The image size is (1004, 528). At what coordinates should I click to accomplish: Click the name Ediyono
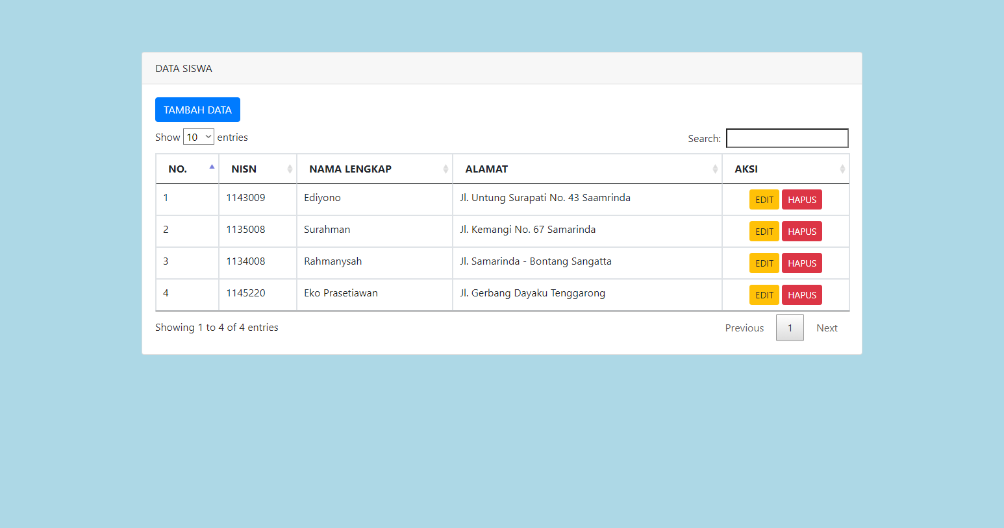click(322, 198)
